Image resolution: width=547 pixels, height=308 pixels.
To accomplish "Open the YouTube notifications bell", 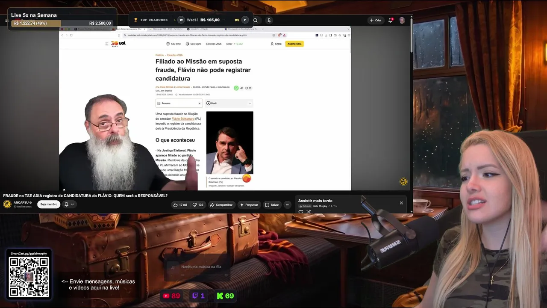I will click(391, 20).
